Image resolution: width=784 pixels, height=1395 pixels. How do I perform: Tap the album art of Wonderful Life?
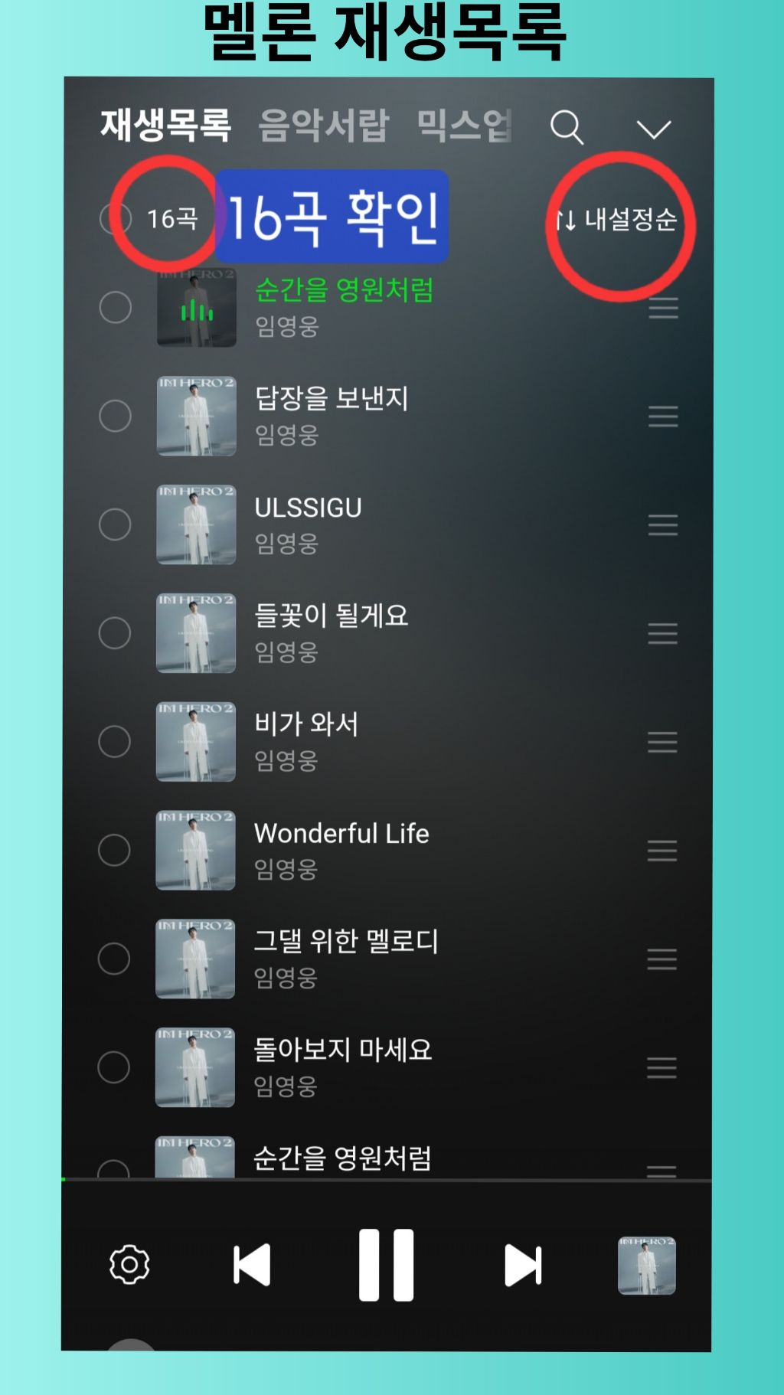coord(196,850)
